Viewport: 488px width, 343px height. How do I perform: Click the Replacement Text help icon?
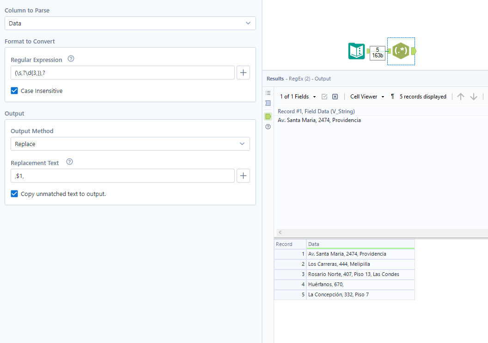[x=69, y=162]
